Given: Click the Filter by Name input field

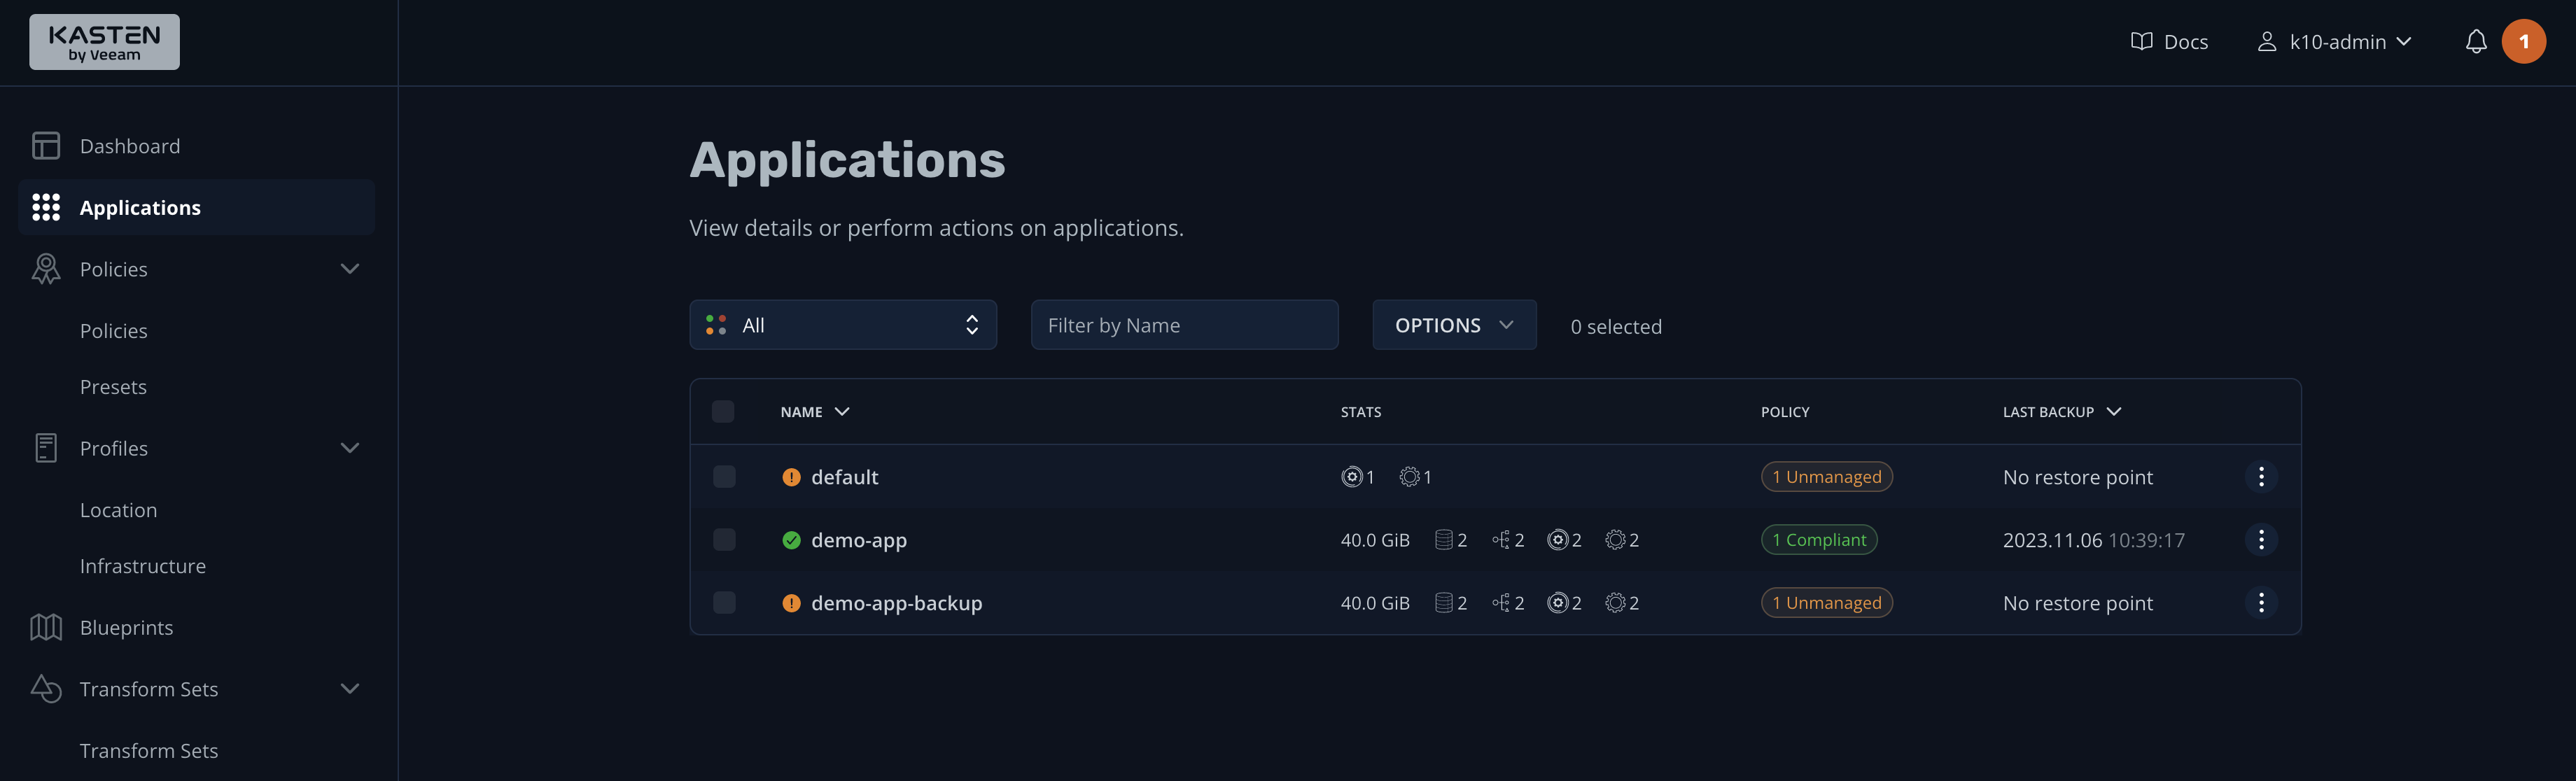Looking at the screenshot, I should 1184,325.
